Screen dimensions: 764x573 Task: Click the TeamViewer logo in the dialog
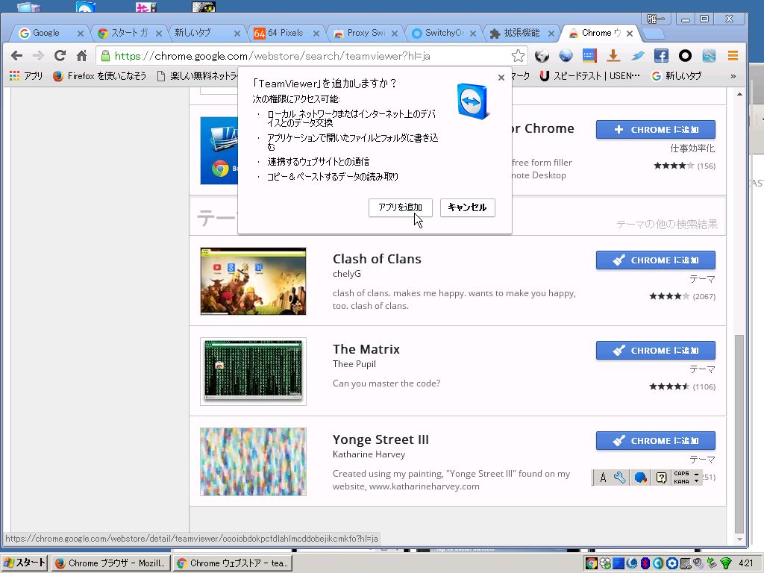pos(473,101)
